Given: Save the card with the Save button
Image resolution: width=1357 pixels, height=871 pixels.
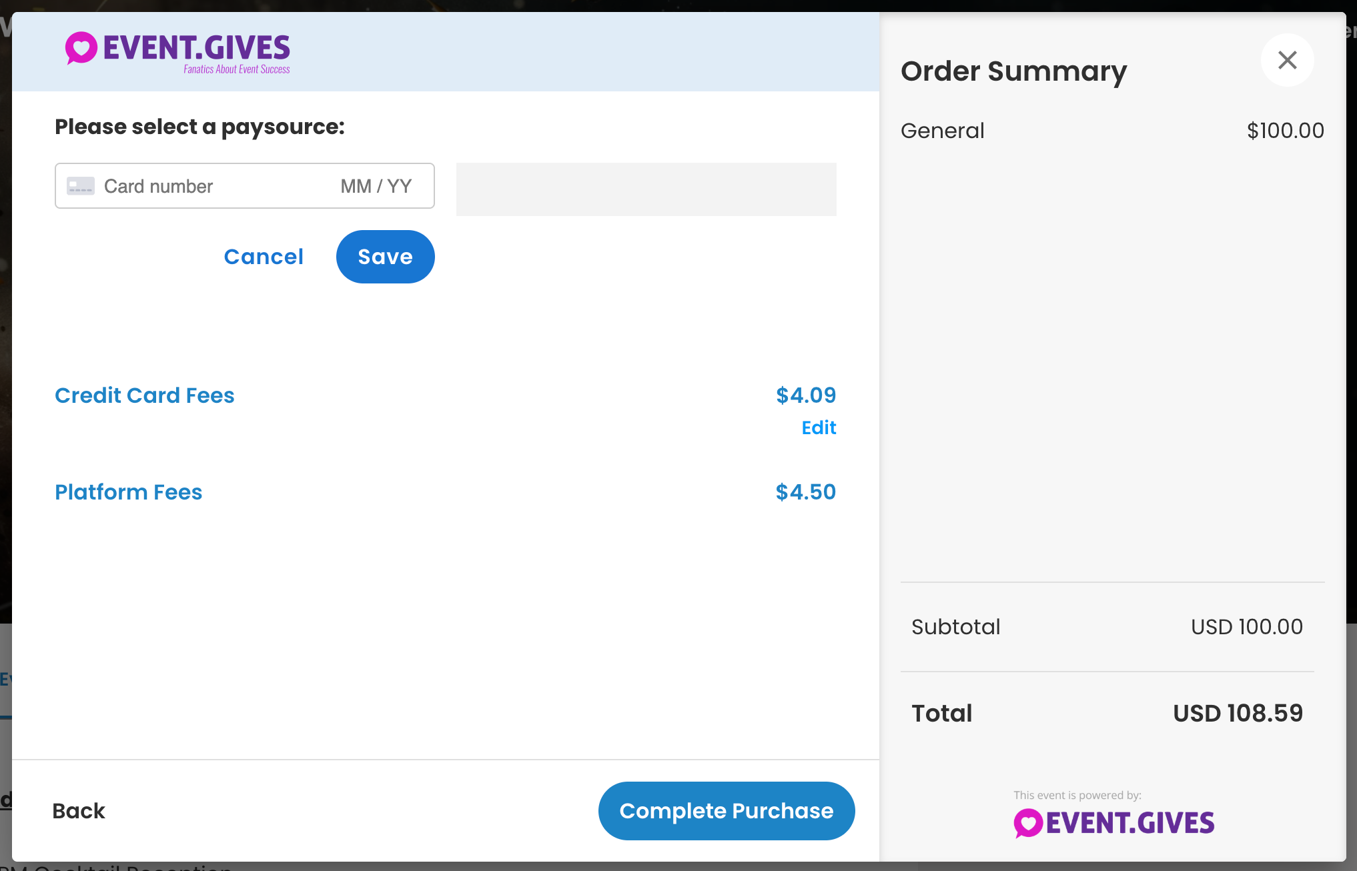Looking at the screenshot, I should point(386,257).
